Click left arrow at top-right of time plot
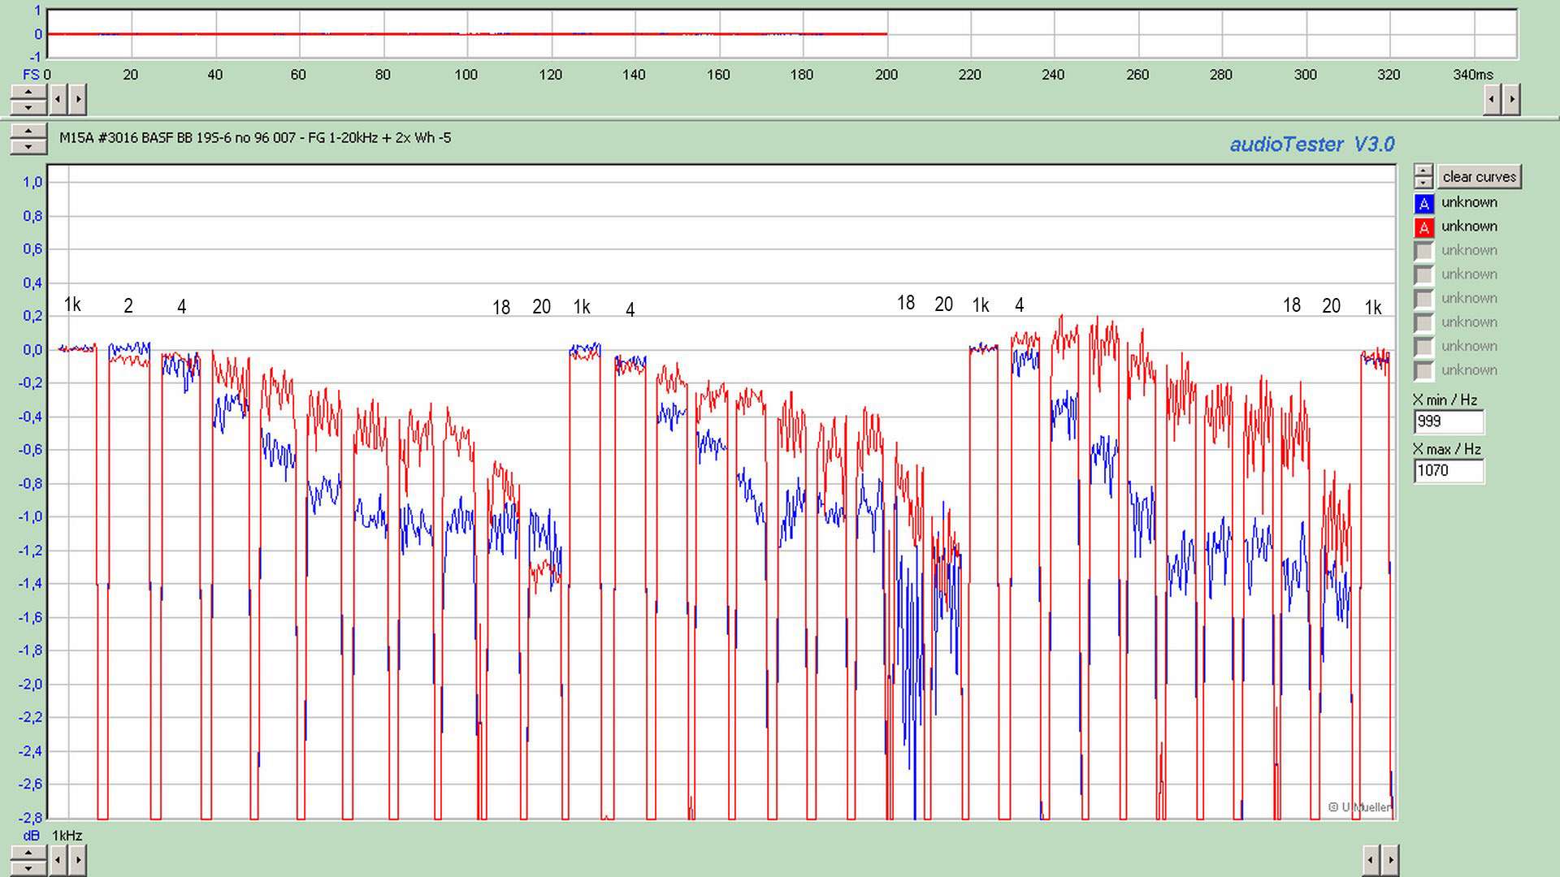1560x877 pixels. click(x=1492, y=100)
